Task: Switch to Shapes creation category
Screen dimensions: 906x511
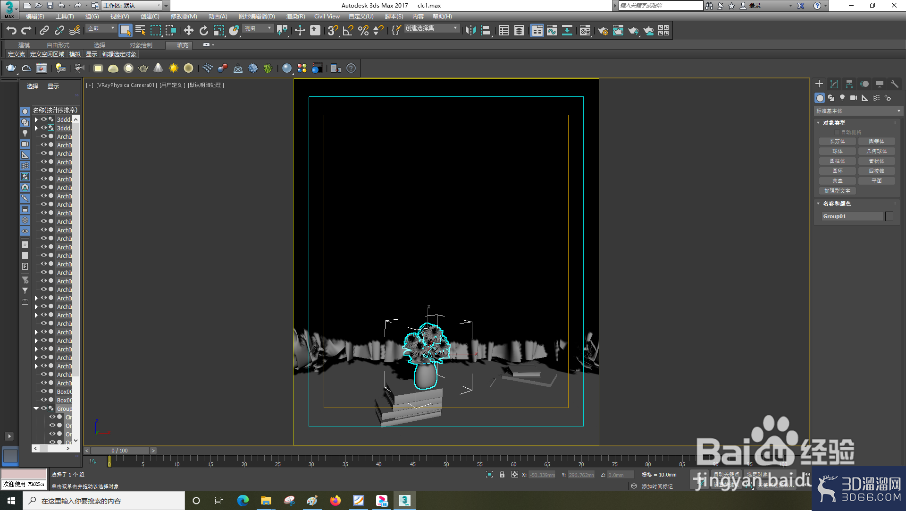Action: (x=831, y=98)
